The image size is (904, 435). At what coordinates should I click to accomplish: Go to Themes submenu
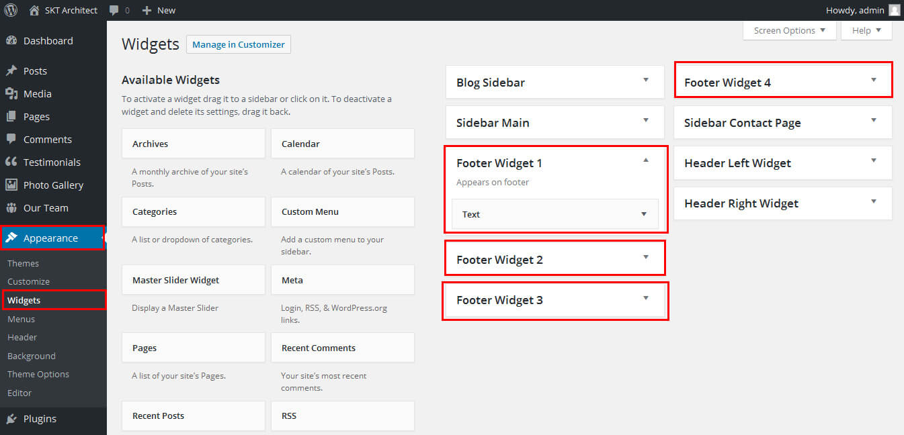(24, 263)
